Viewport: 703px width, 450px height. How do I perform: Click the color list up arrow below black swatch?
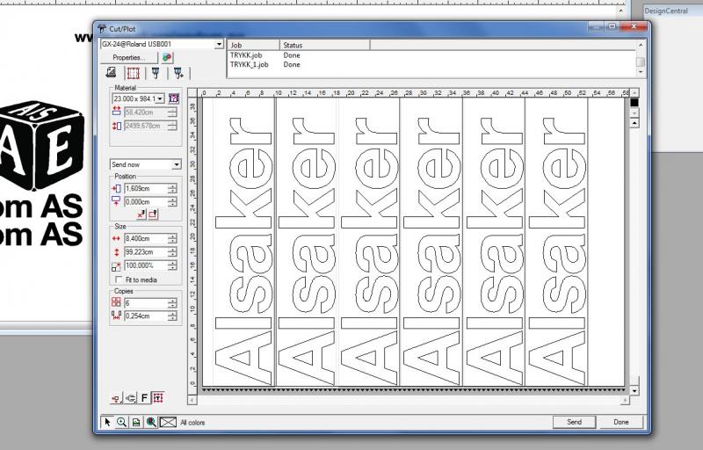(634, 123)
